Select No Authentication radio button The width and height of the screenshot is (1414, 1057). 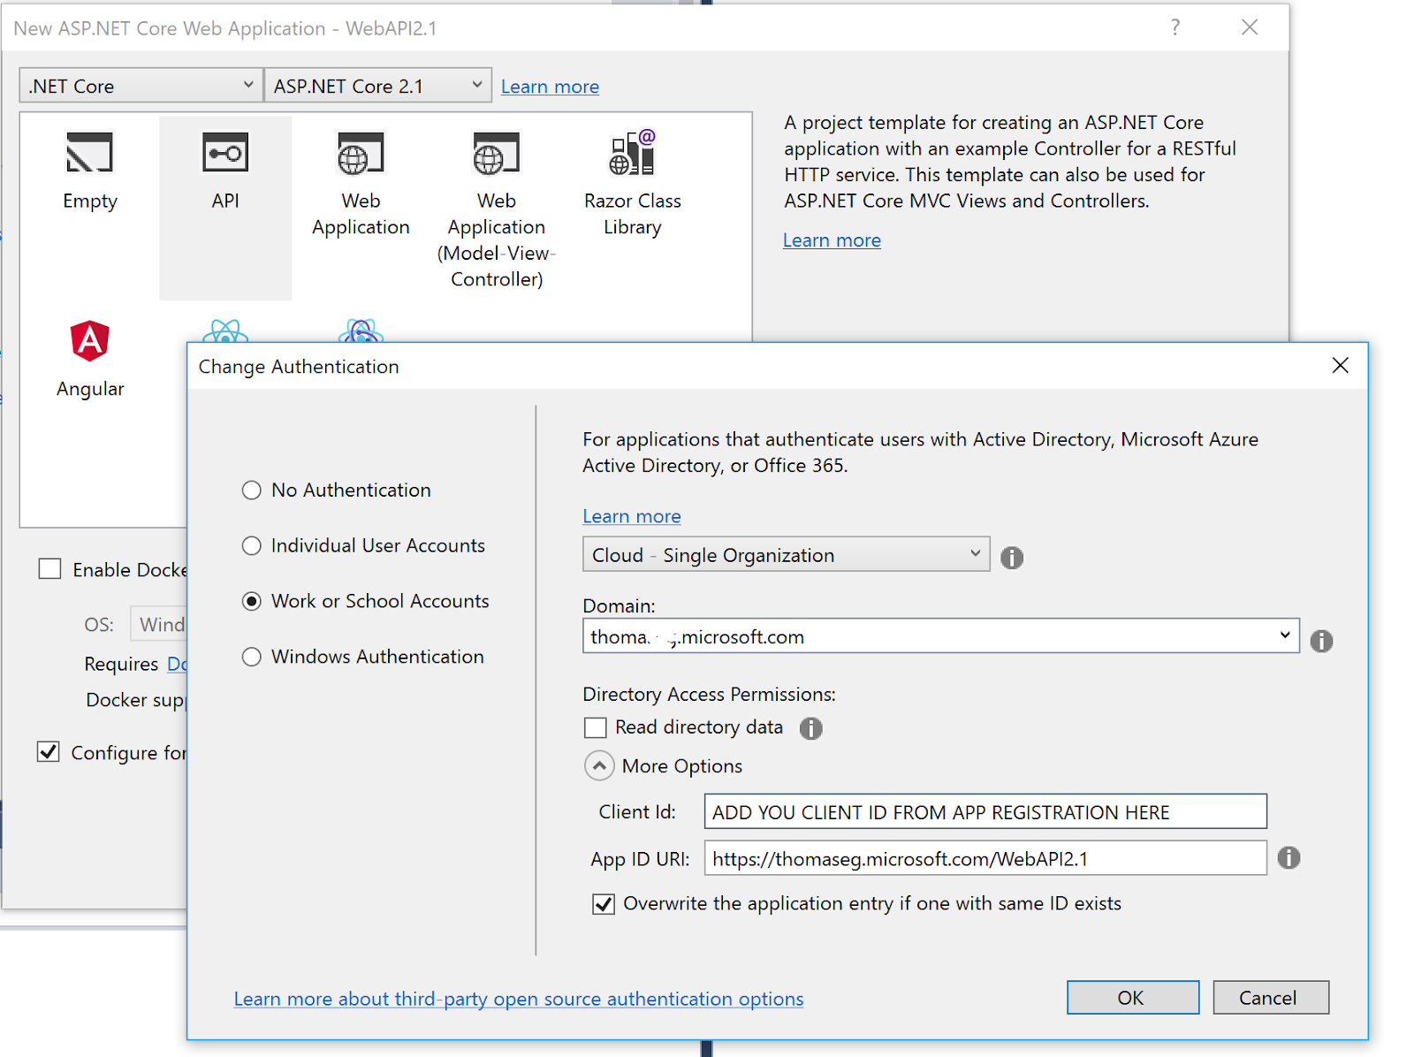point(252,490)
